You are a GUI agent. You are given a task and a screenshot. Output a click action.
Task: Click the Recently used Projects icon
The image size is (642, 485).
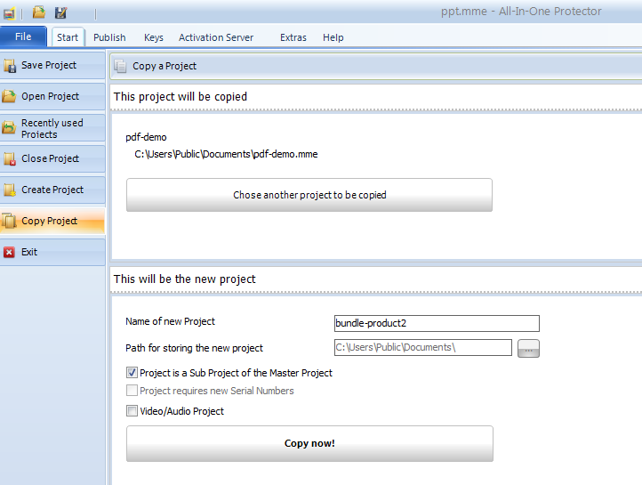coord(10,128)
